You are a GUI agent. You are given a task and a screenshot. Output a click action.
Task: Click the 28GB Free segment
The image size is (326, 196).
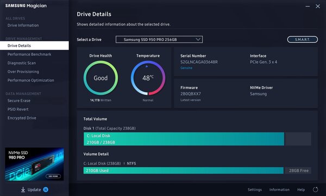pos(298,170)
